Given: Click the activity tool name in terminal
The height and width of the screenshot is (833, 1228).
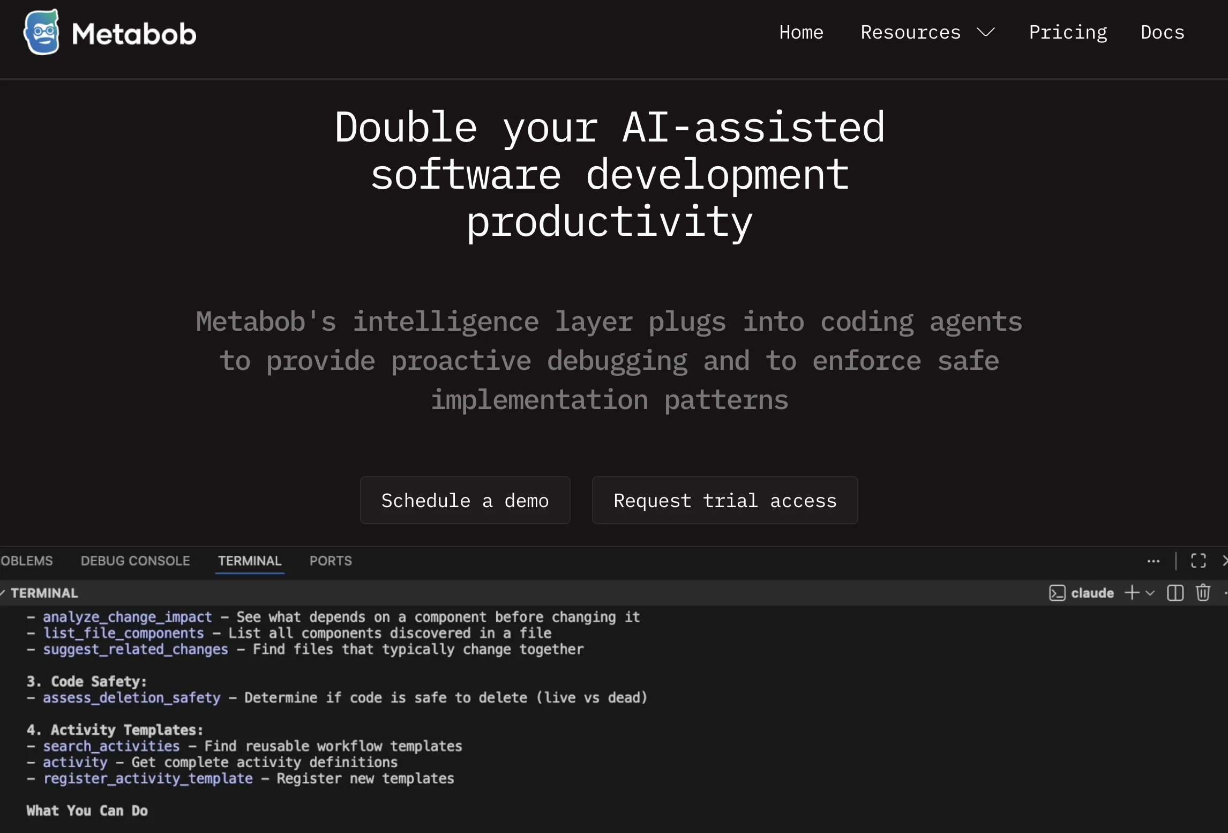Looking at the screenshot, I should (x=75, y=762).
